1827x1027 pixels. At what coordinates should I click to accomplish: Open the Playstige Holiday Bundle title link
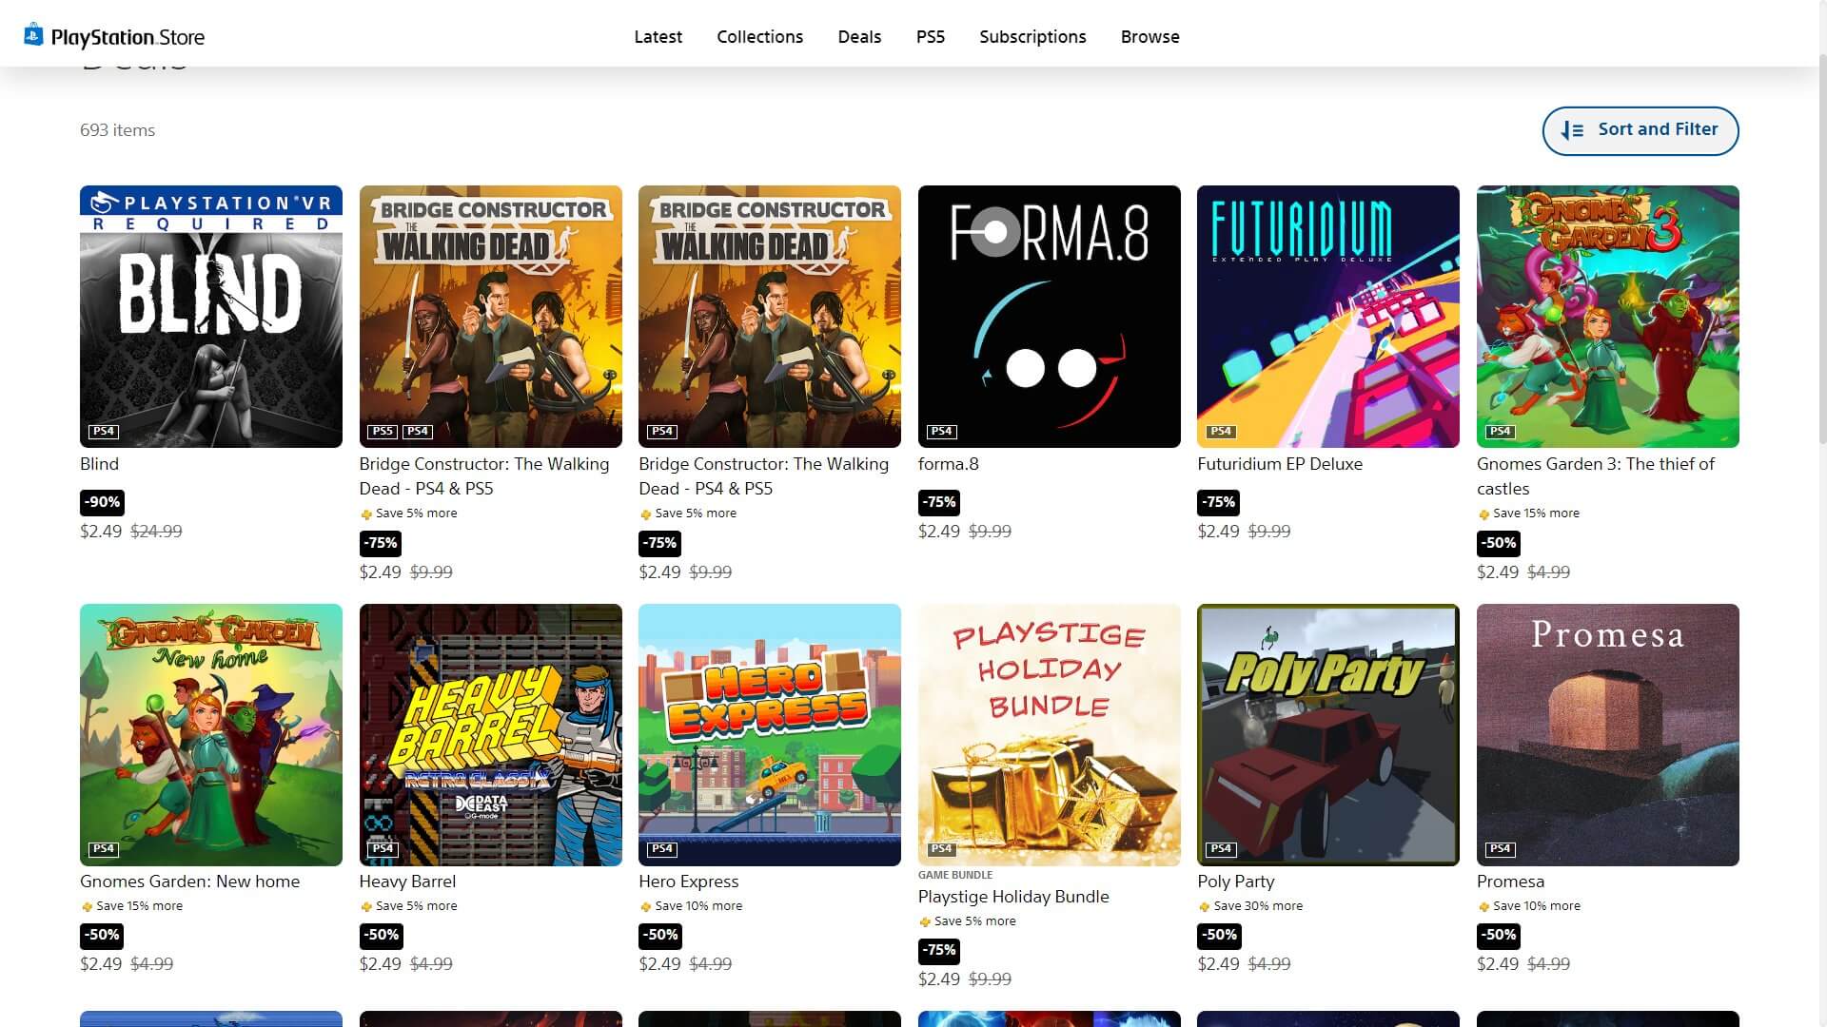pyautogui.click(x=1012, y=897)
